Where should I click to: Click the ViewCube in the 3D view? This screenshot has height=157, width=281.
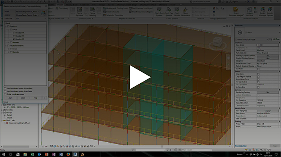coord(217,42)
